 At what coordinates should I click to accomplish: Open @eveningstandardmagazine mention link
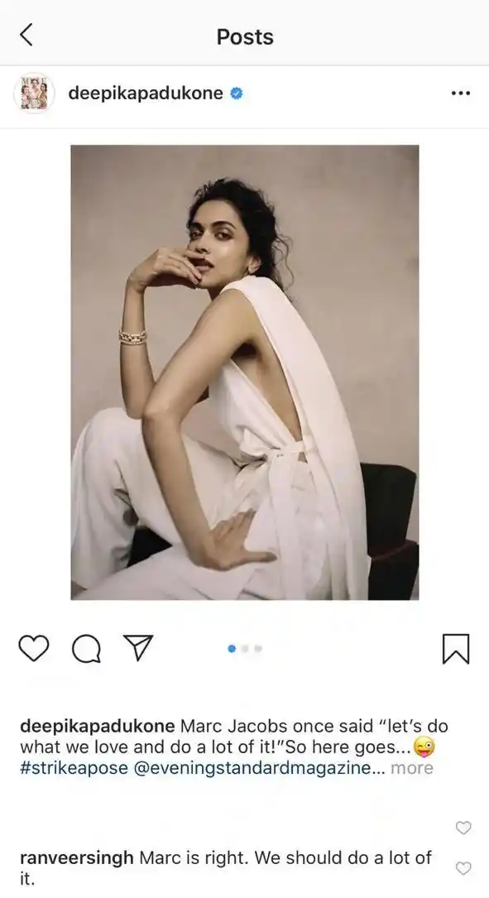252,768
